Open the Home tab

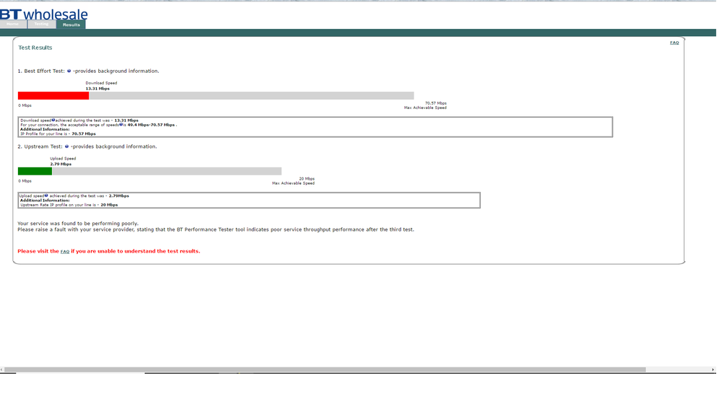[13, 25]
